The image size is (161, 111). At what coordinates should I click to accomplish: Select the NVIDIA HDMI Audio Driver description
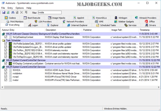click(57, 70)
